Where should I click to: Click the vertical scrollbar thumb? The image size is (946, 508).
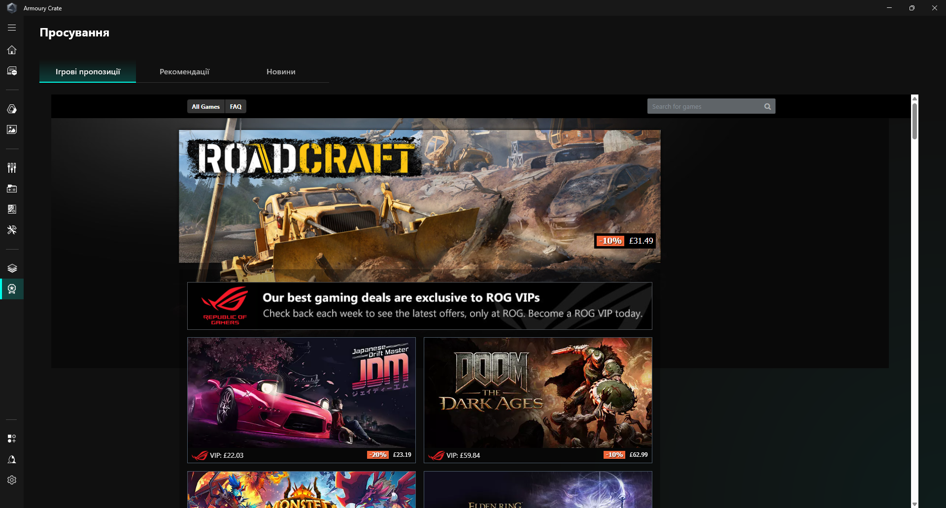click(914, 121)
